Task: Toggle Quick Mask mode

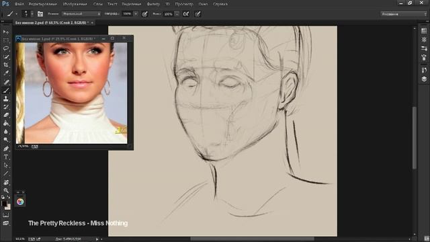Action: tap(6, 215)
